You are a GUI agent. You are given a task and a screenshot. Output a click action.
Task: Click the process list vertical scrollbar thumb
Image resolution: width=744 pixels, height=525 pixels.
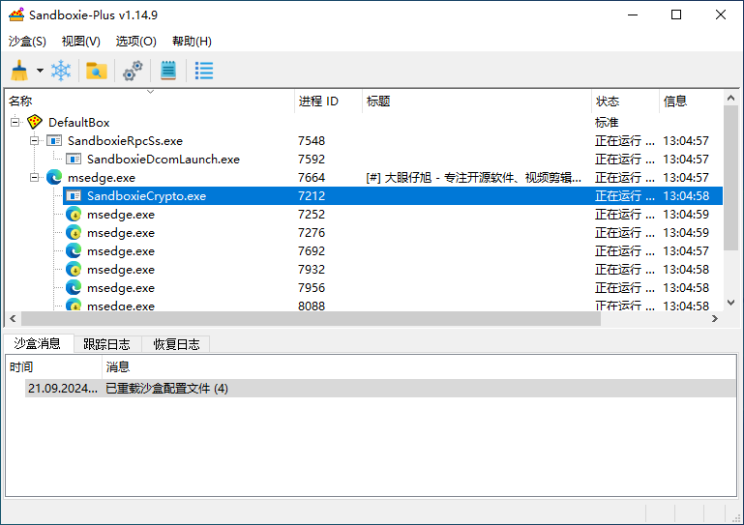[x=730, y=178]
